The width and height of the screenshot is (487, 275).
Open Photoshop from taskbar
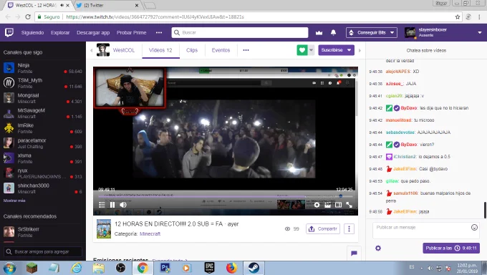point(165,268)
